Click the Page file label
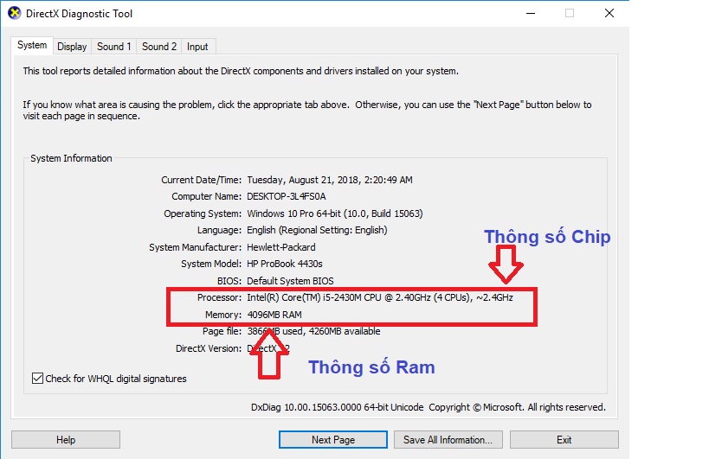Image resolution: width=709 pixels, height=459 pixels. [x=222, y=331]
